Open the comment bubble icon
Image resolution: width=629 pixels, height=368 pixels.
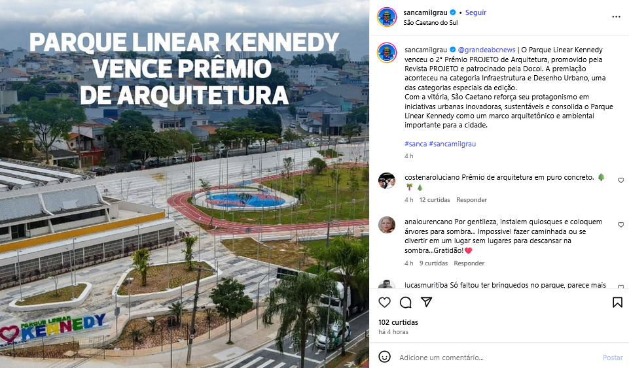pos(406,303)
